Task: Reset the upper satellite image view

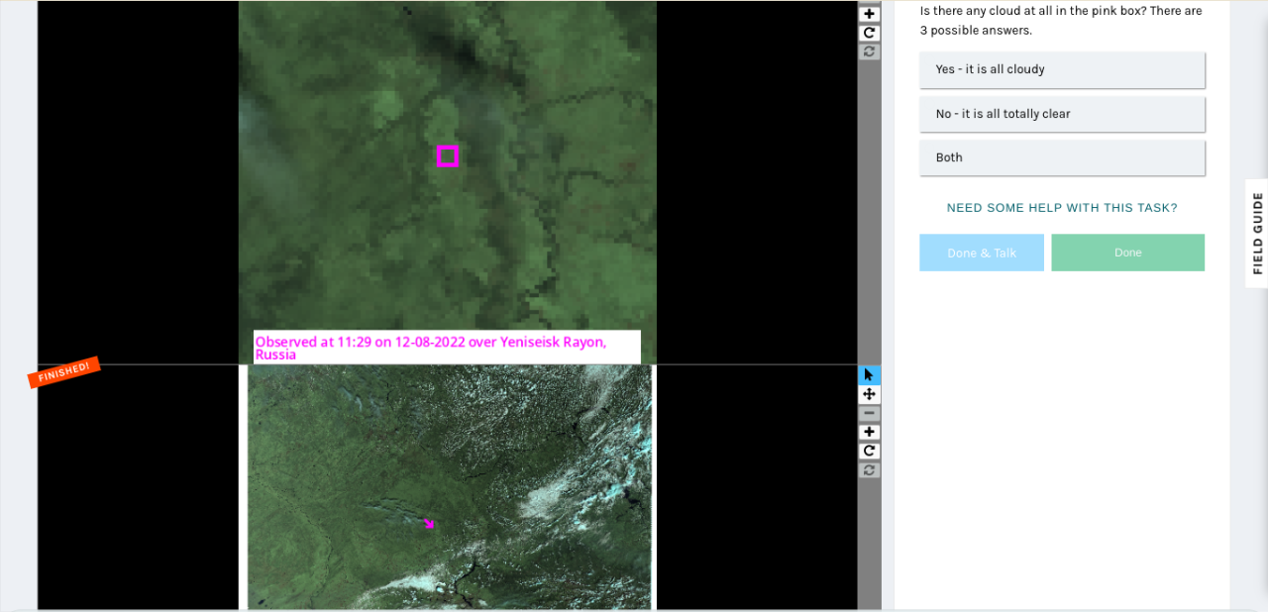Action: (x=869, y=51)
